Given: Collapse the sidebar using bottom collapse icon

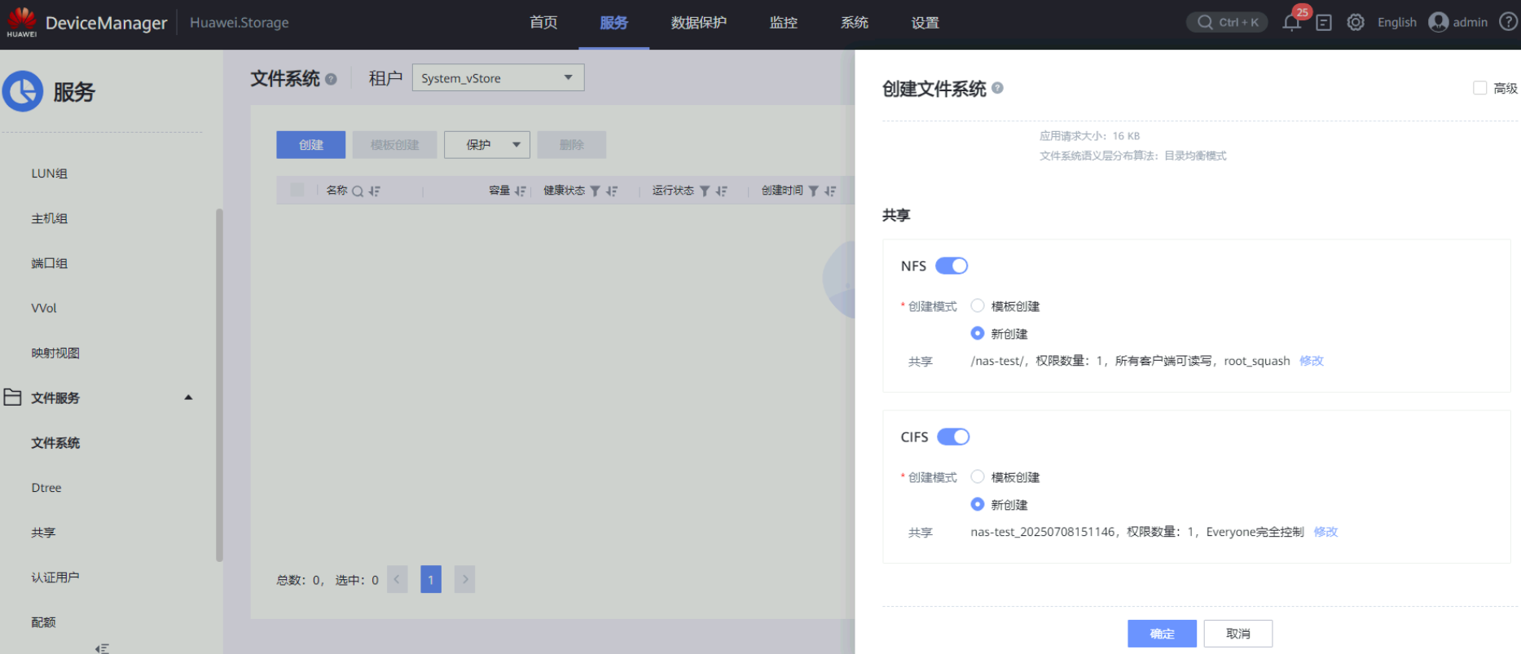Looking at the screenshot, I should click(x=102, y=648).
